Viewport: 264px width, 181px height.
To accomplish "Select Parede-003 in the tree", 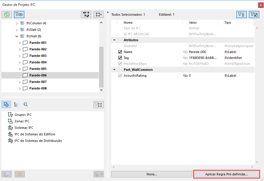I will [x=38, y=56].
